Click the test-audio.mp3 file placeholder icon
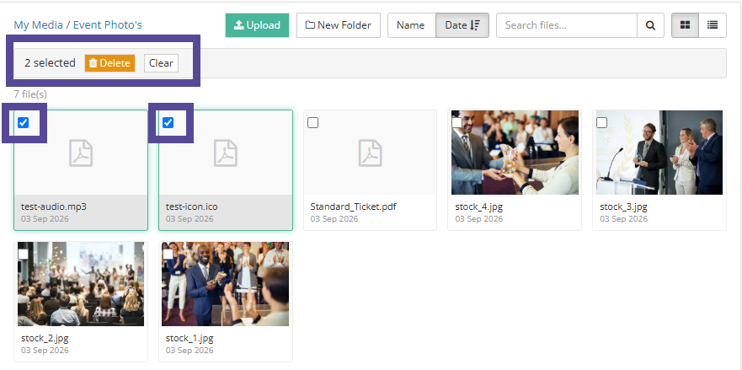 click(x=81, y=153)
